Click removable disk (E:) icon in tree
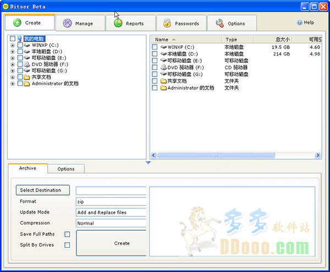Image resolution: width=330 pixels, height=272 pixels. point(27,58)
